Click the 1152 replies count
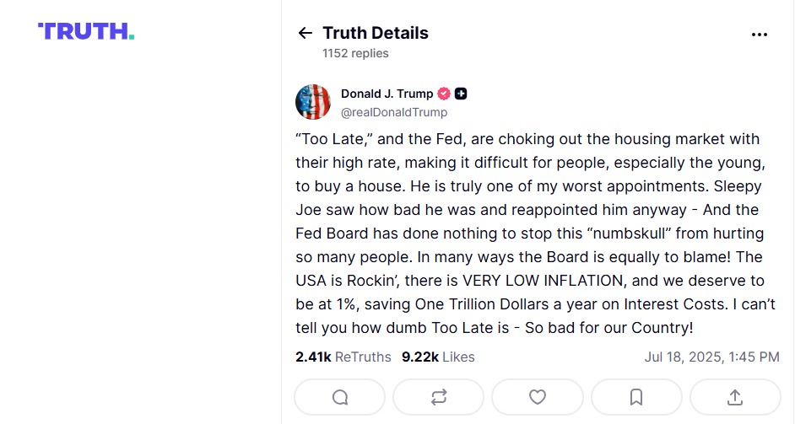Screen dimensions: 795x424 coord(355,53)
